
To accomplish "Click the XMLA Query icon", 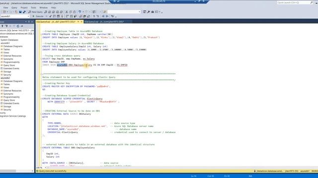I will click(58, 12).
